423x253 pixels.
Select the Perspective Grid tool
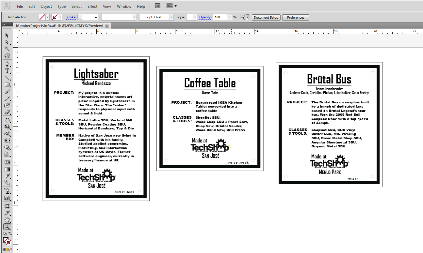point(7,154)
